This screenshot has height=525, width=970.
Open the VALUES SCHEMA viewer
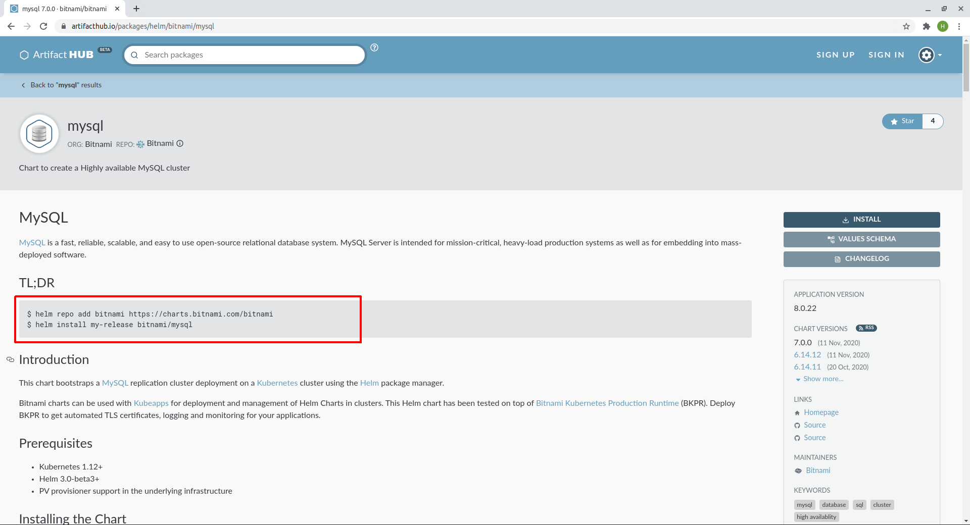[x=861, y=239]
